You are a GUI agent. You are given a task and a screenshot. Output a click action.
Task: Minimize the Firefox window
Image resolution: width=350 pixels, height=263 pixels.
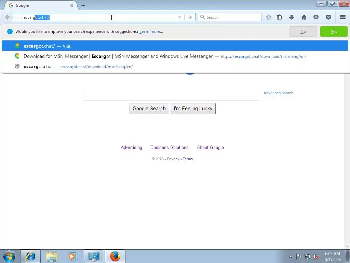pos(321,3)
